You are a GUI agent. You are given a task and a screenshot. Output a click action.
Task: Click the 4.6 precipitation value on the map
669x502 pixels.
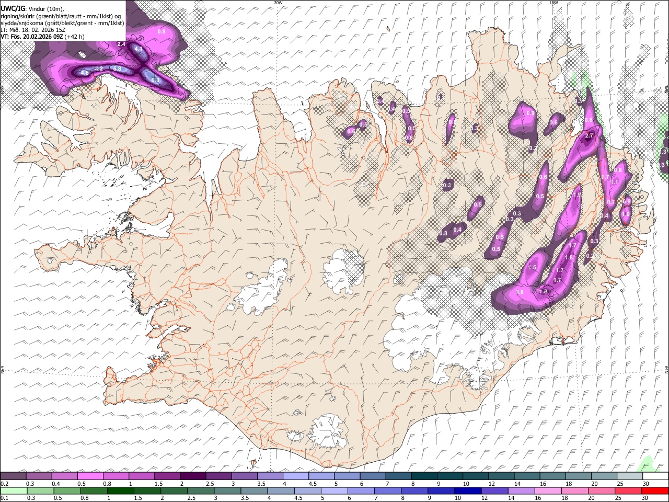[x=85, y=73]
